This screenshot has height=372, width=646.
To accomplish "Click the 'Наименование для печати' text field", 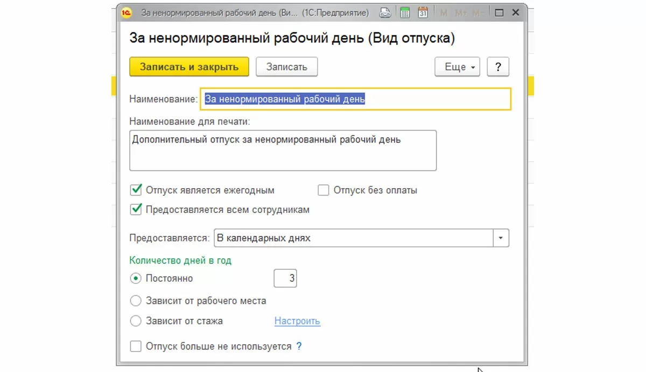I will click(x=283, y=151).
